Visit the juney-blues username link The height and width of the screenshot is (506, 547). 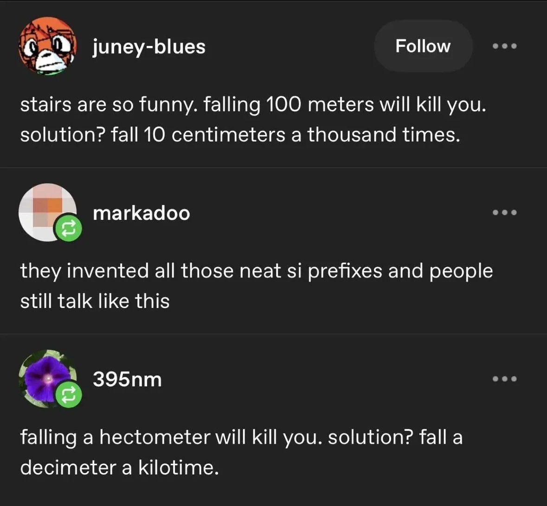(149, 47)
